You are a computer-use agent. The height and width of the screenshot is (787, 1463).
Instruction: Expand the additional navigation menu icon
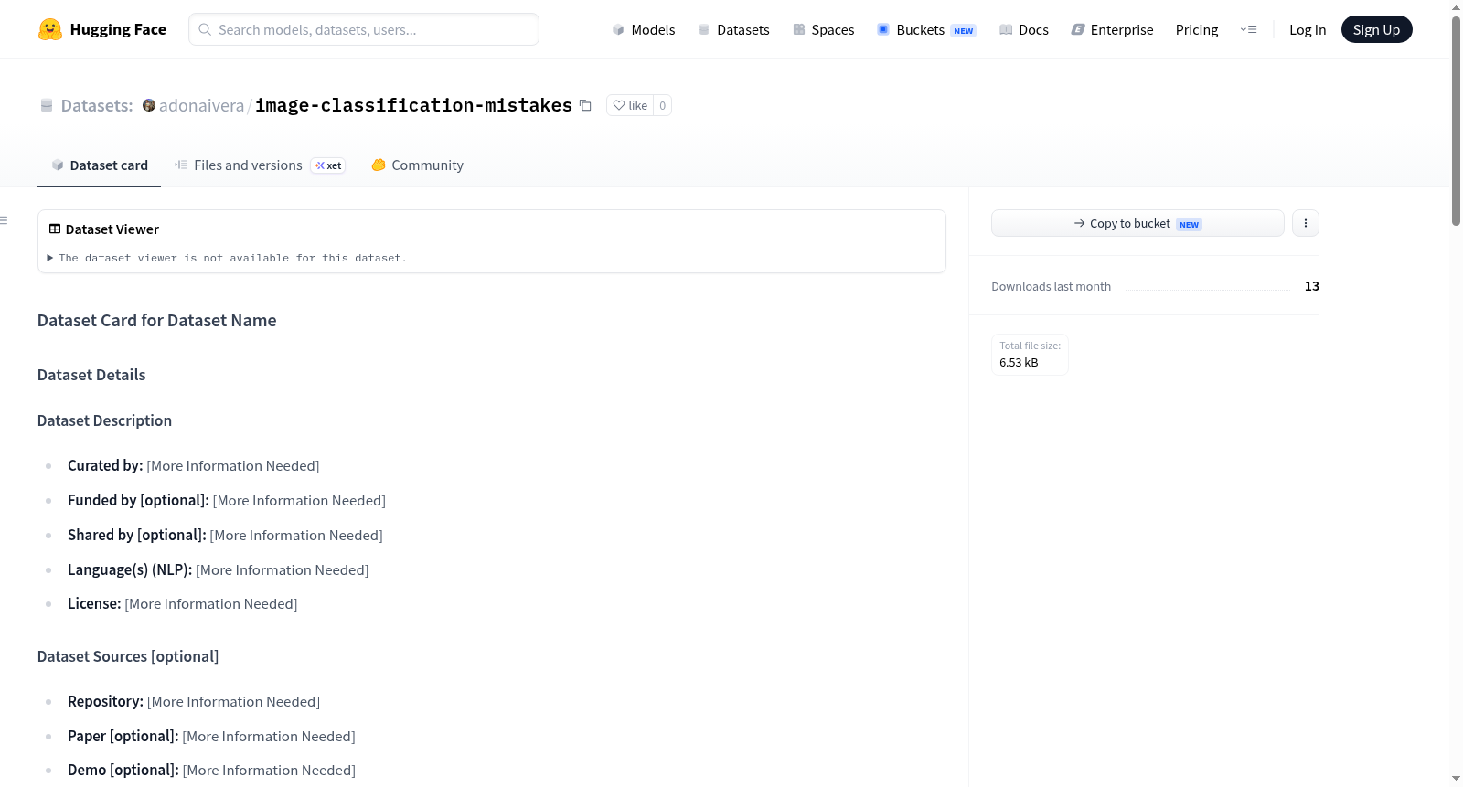pos(1248,29)
